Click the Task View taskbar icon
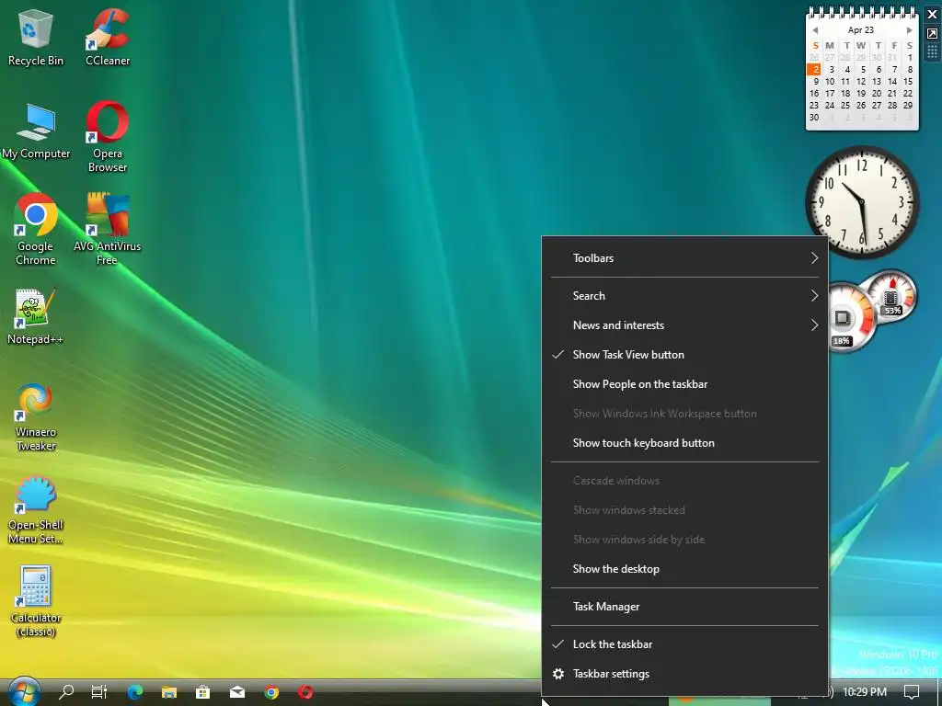The width and height of the screenshot is (942, 706). click(99, 692)
